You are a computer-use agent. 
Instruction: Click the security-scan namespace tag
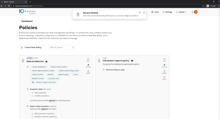tap(53, 79)
